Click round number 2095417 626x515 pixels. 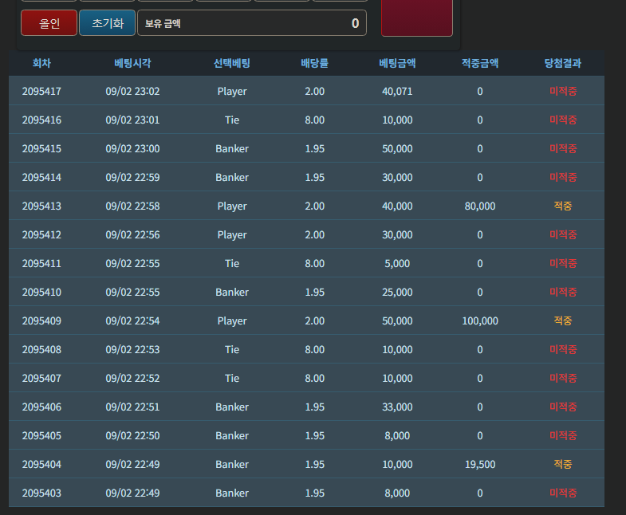[x=41, y=92]
